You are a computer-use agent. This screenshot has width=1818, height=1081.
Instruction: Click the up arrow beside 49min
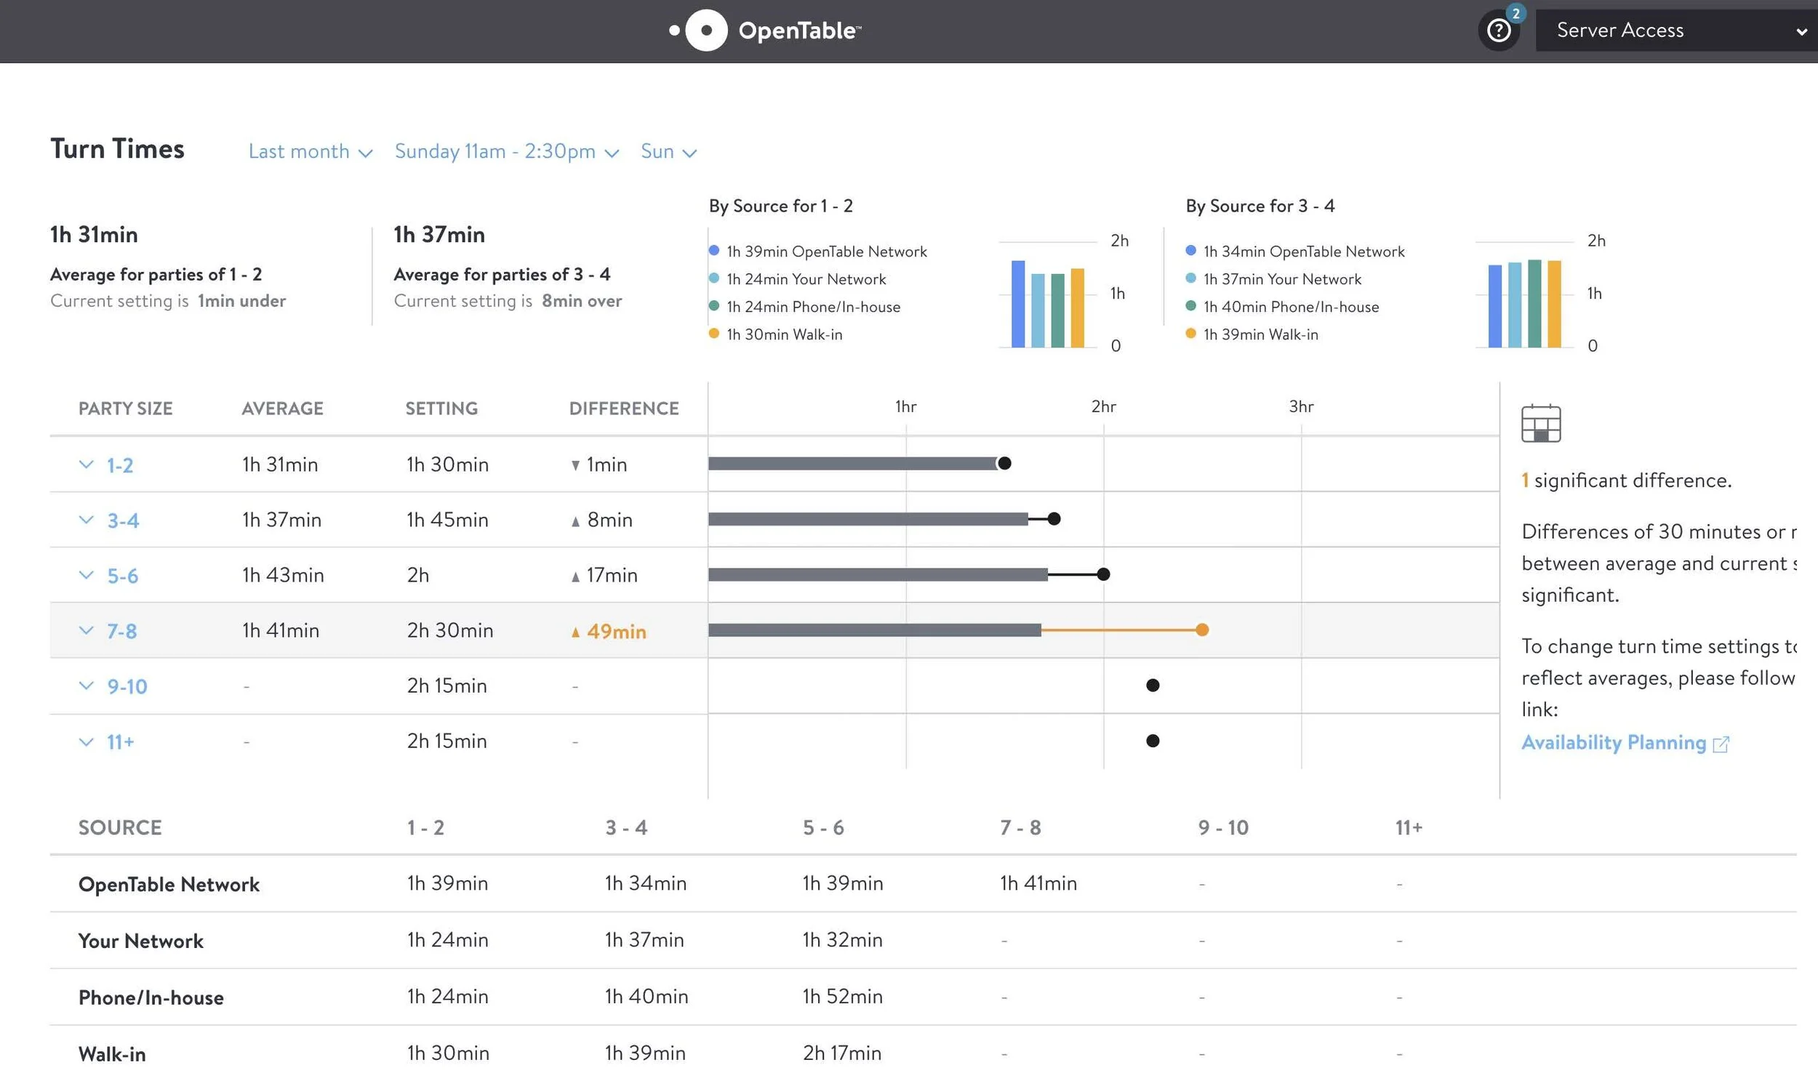tap(575, 632)
